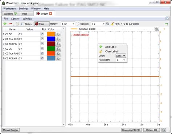The image size is (172, 134).
Task: Click the Value column header
Action: (x=29, y=29)
